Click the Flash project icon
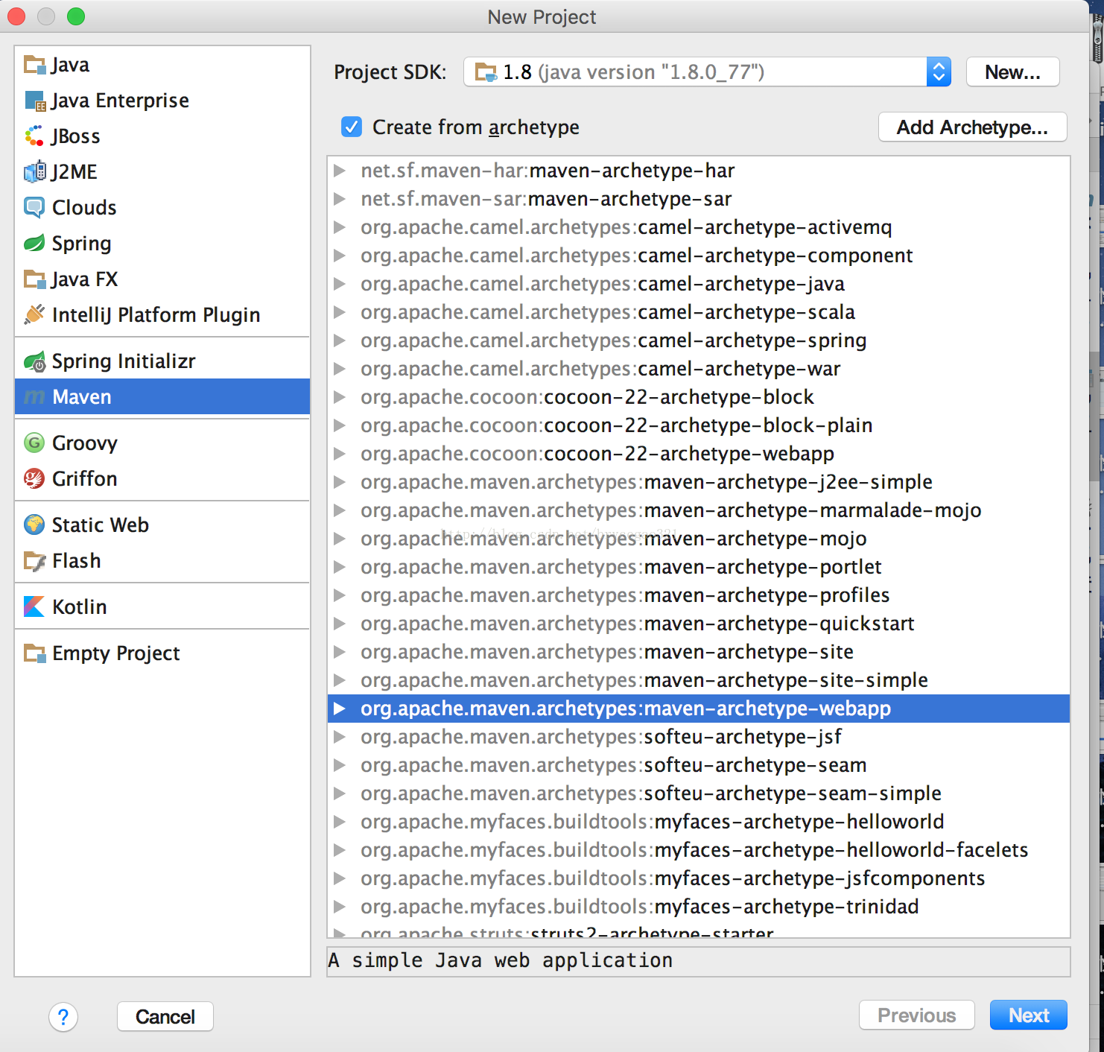The image size is (1104, 1052). click(34, 561)
